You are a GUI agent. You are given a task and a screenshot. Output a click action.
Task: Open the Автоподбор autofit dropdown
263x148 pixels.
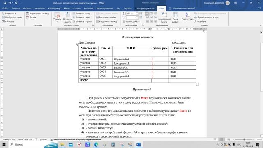coord(131,21)
